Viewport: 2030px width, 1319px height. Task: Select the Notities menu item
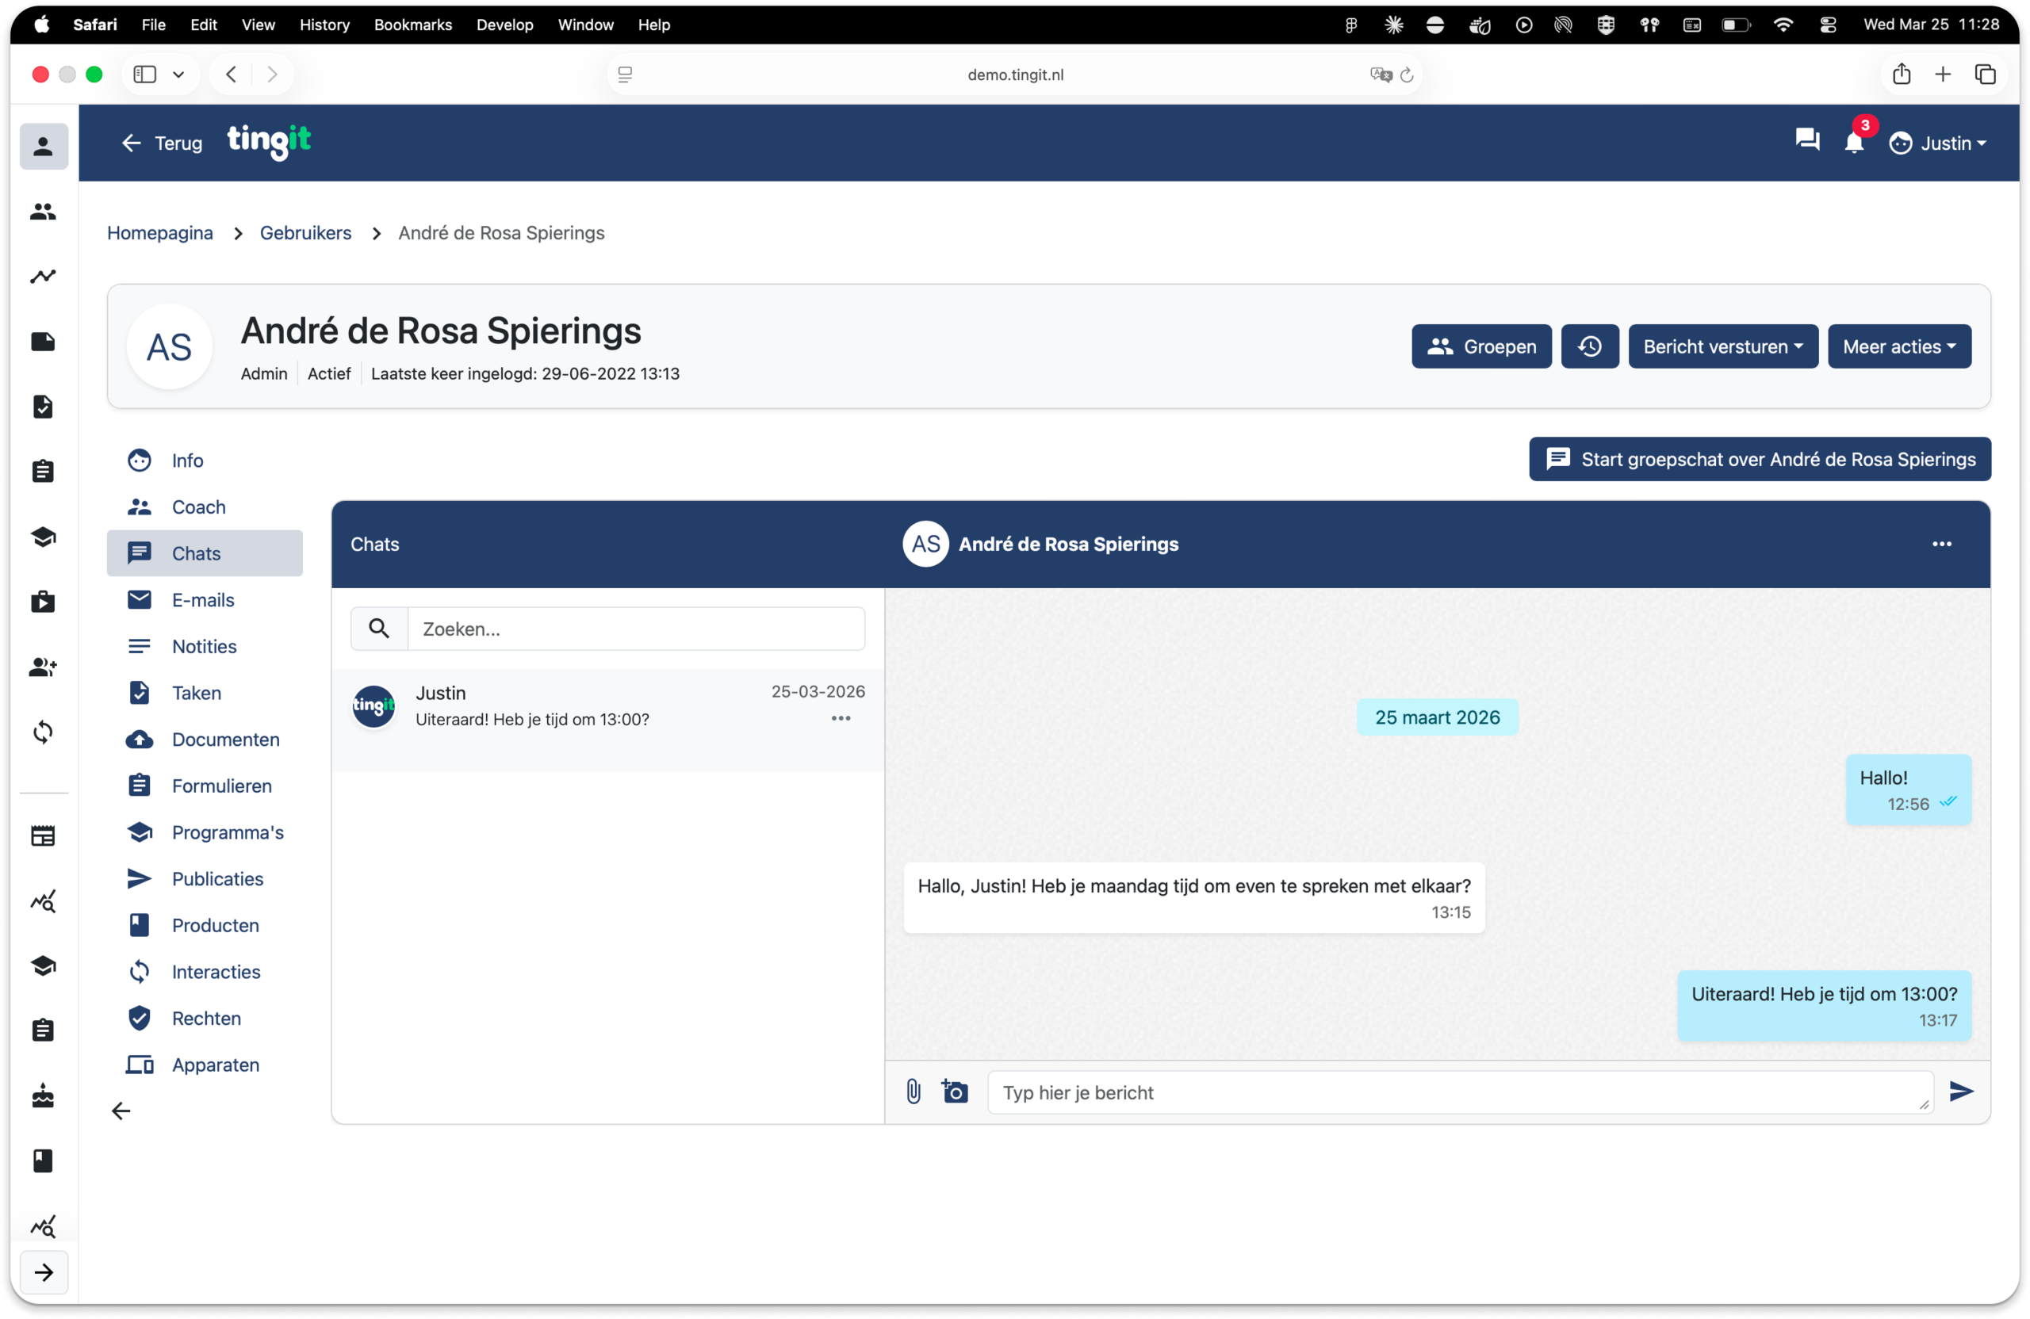tap(205, 646)
